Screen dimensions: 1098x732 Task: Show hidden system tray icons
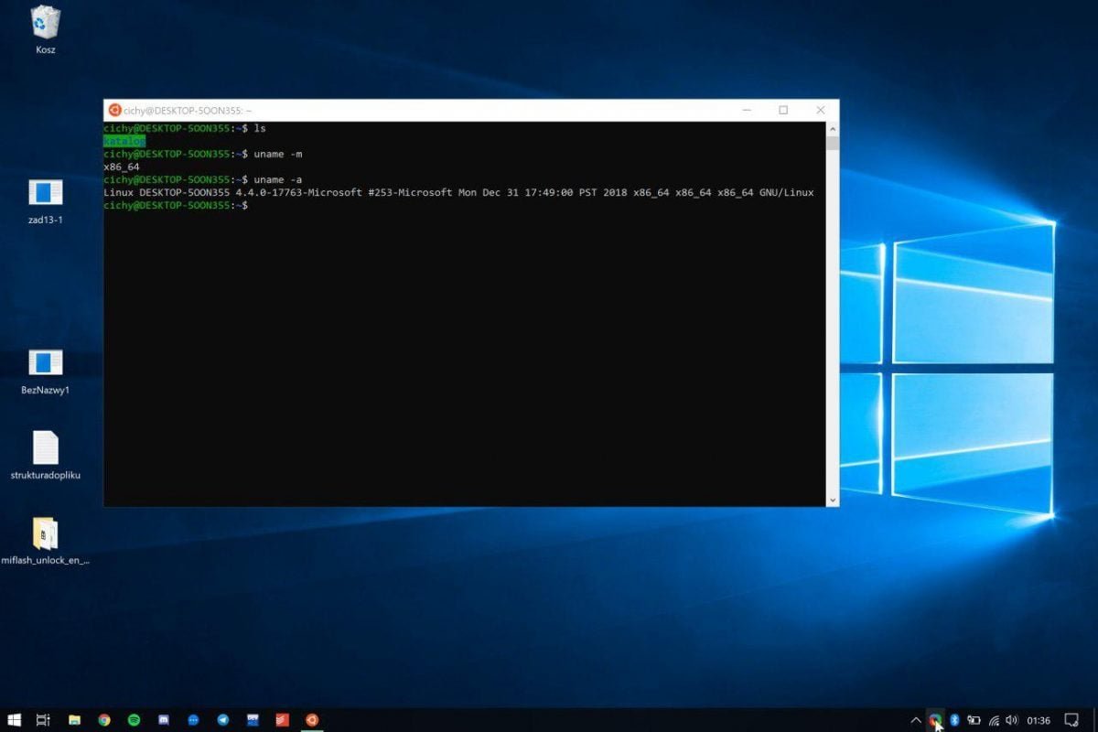[916, 720]
